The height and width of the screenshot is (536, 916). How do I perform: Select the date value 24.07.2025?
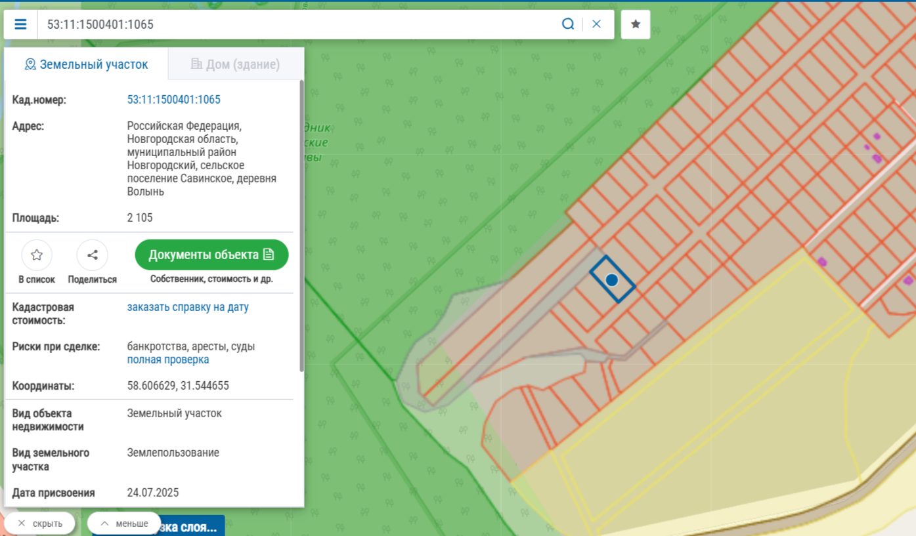coord(153,493)
